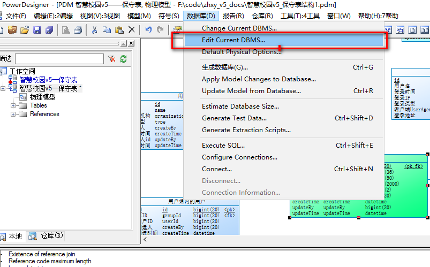Close the browser panel with X button
Viewport: 430px width, 267px height.
[x=131, y=43]
